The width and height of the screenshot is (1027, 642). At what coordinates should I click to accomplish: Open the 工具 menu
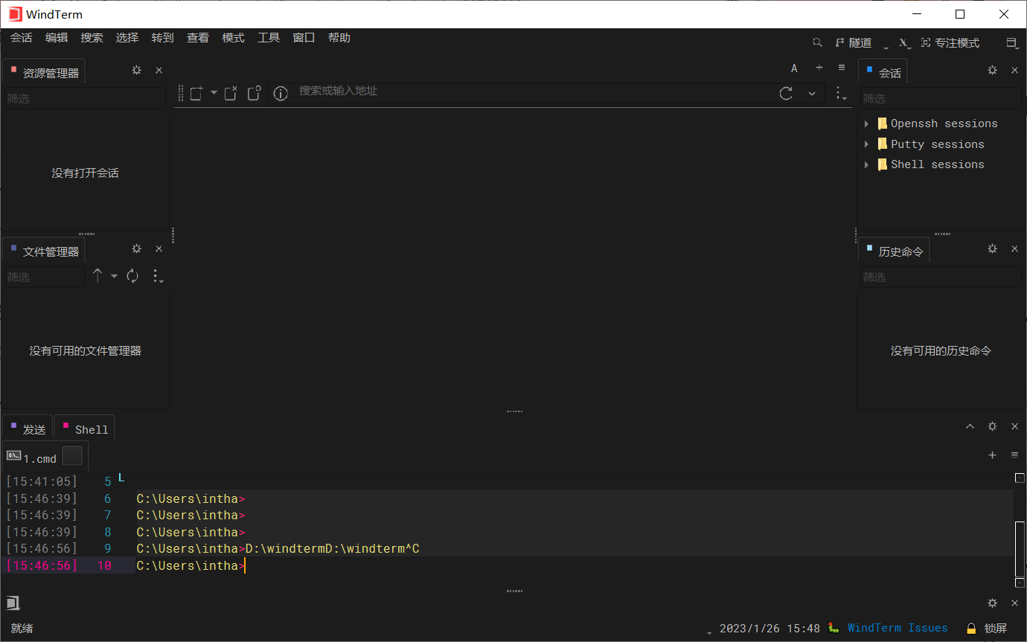269,38
